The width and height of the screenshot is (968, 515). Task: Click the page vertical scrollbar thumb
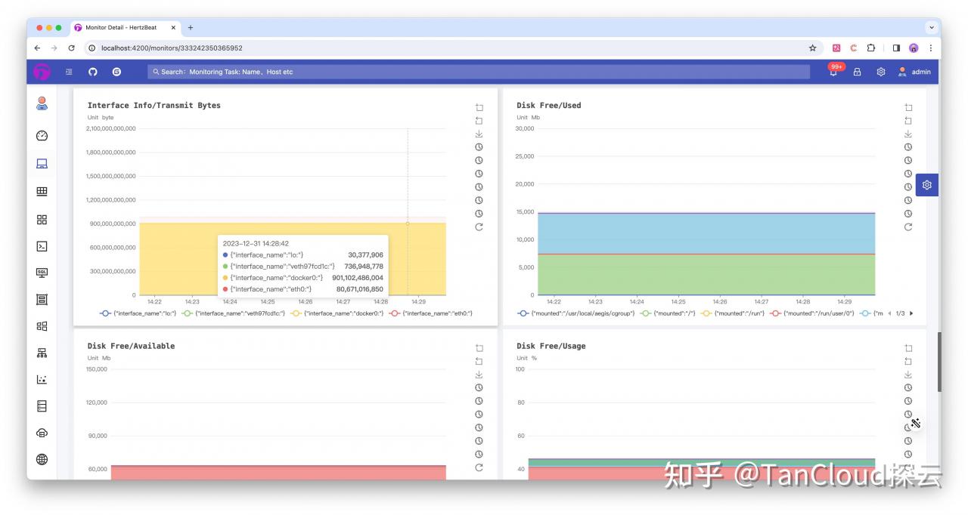click(939, 362)
